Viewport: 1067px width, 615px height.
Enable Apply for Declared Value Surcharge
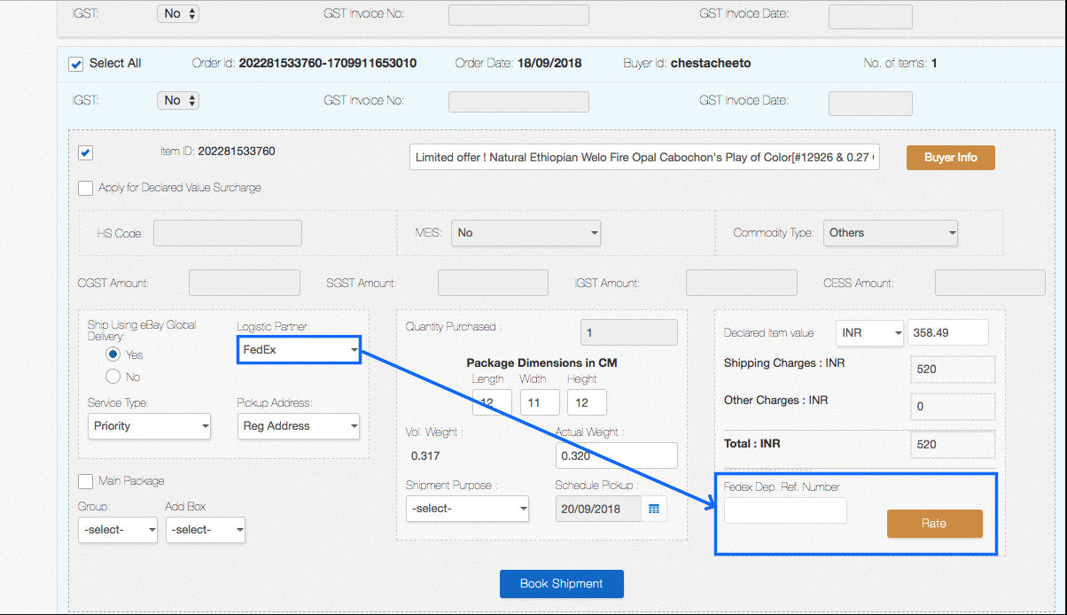point(86,188)
